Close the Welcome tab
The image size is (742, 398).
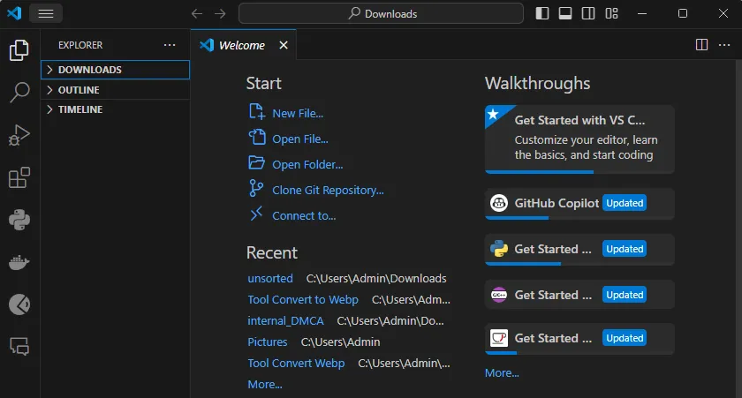pyautogui.click(x=284, y=45)
